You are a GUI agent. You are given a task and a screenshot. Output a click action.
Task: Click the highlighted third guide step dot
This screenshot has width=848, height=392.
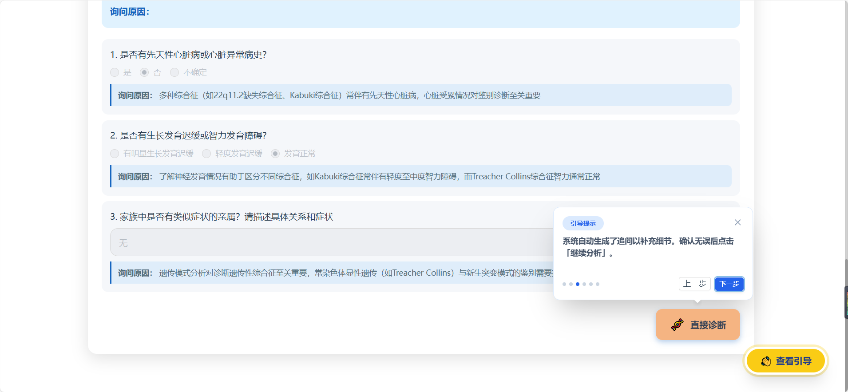click(578, 284)
